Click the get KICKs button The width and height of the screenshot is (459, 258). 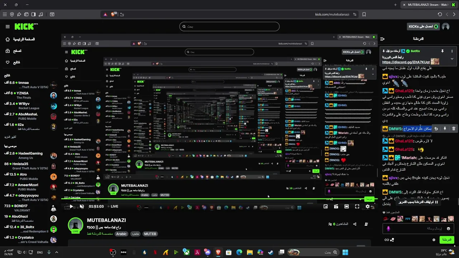pos(423,27)
